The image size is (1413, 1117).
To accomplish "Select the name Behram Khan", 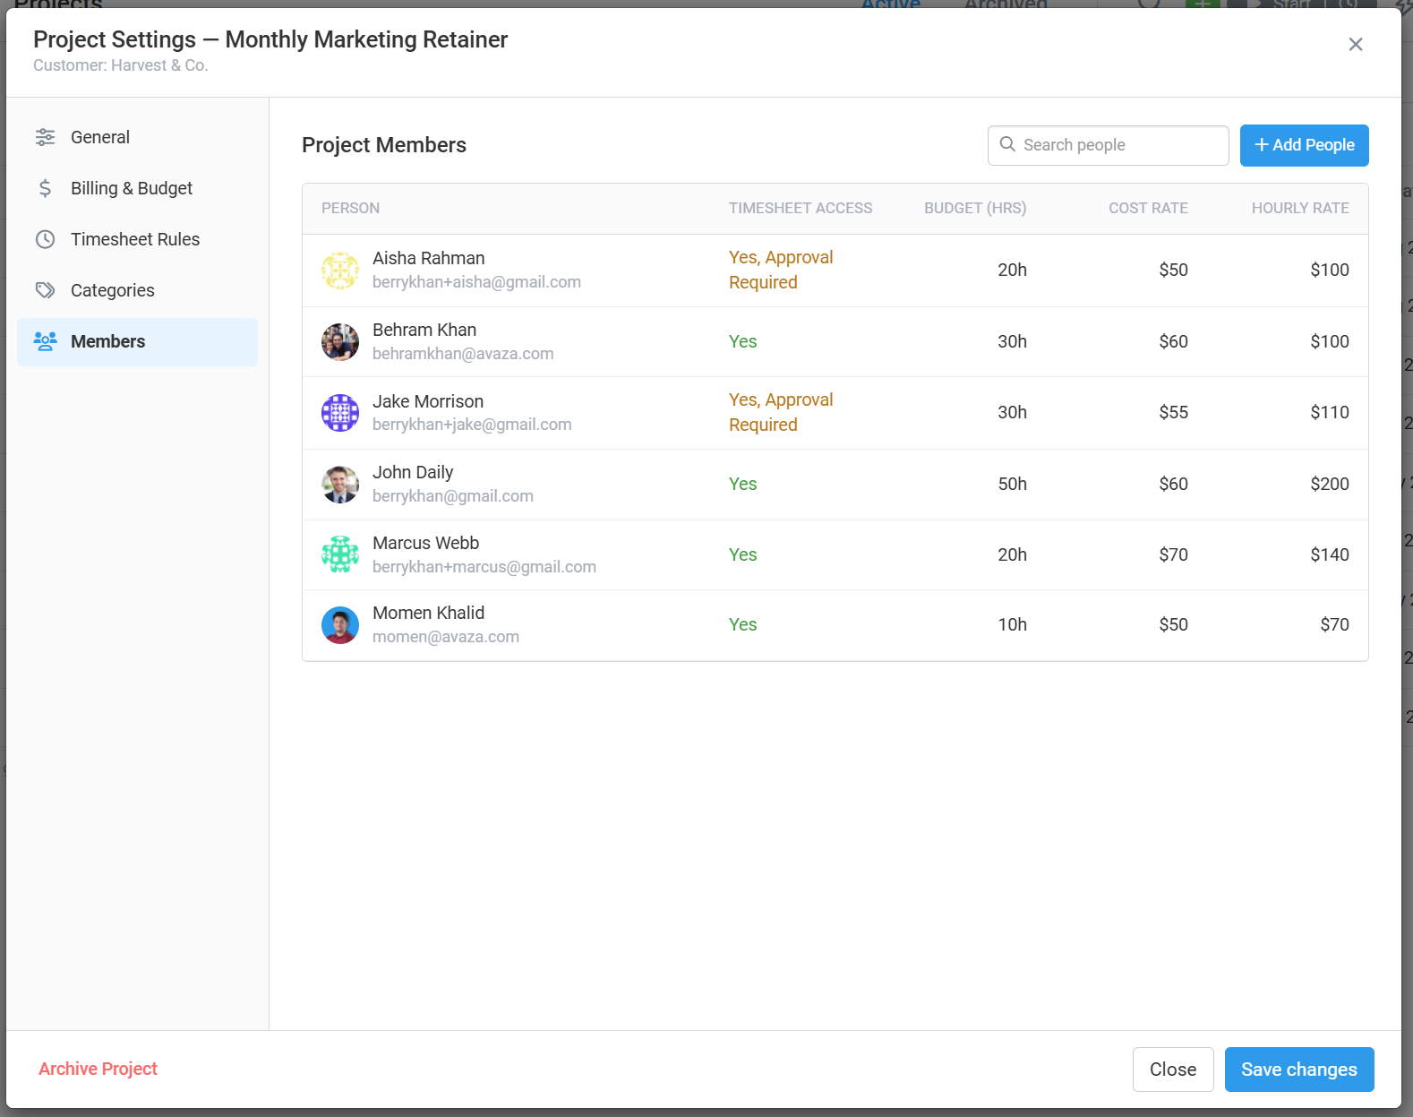I will point(424,330).
